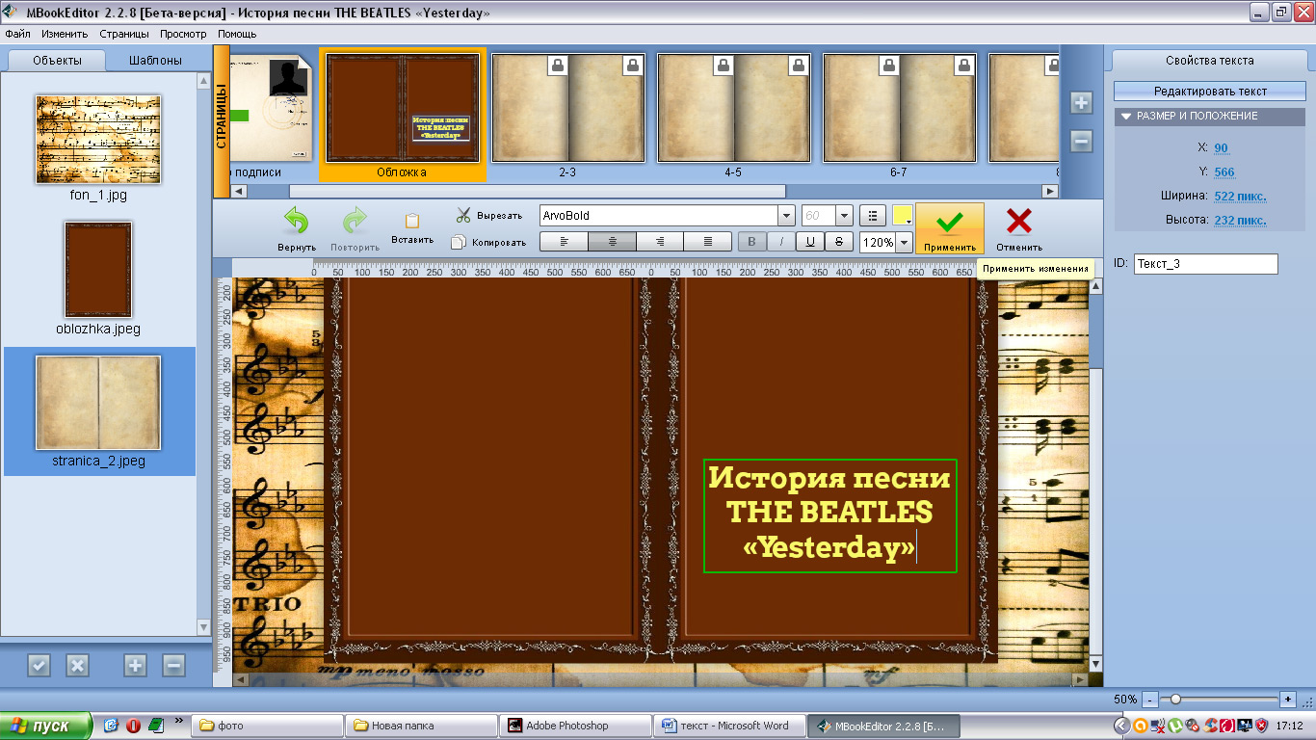Viewport: 1316px width, 740px height.
Task: Align text left
Action: 564,242
